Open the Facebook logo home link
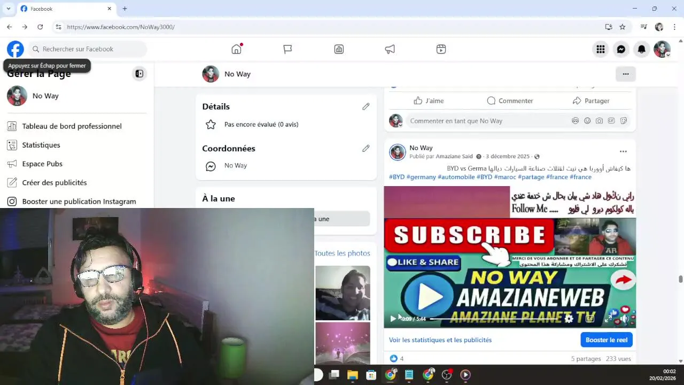This screenshot has height=385, width=684. click(x=15, y=49)
